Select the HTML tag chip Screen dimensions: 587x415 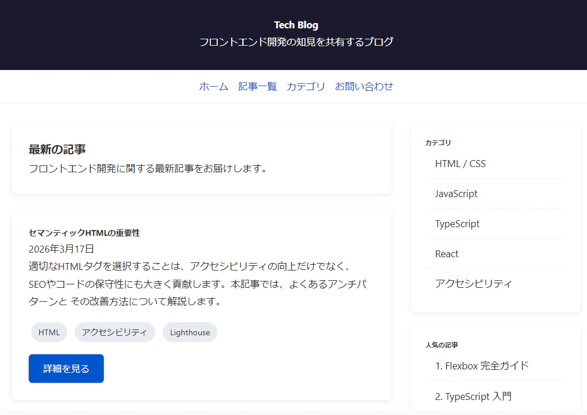(x=49, y=332)
